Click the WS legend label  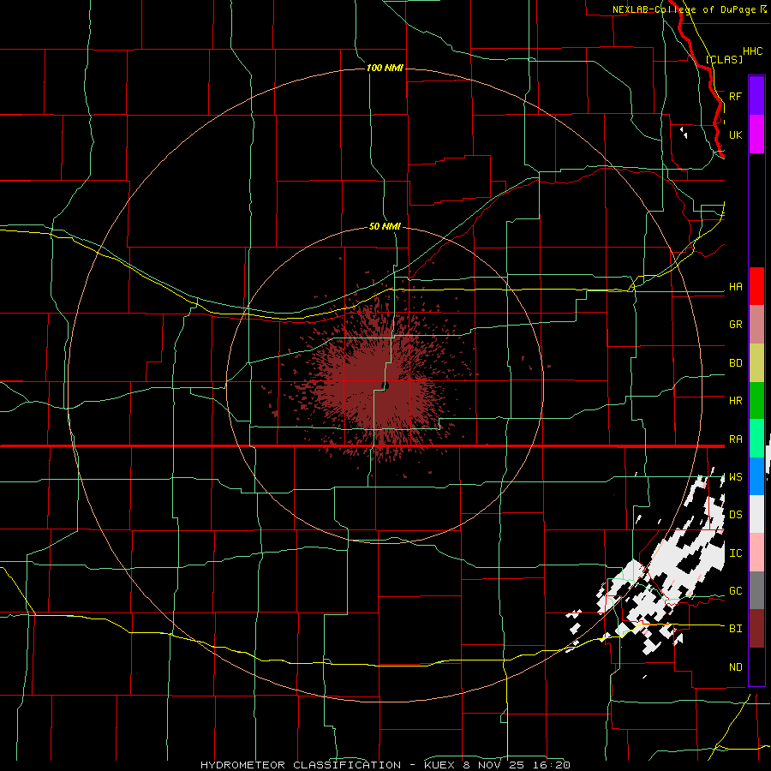(x=735, y=477)
